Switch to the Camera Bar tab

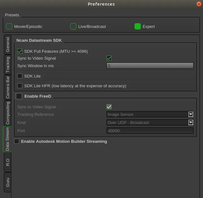point(8,87)
